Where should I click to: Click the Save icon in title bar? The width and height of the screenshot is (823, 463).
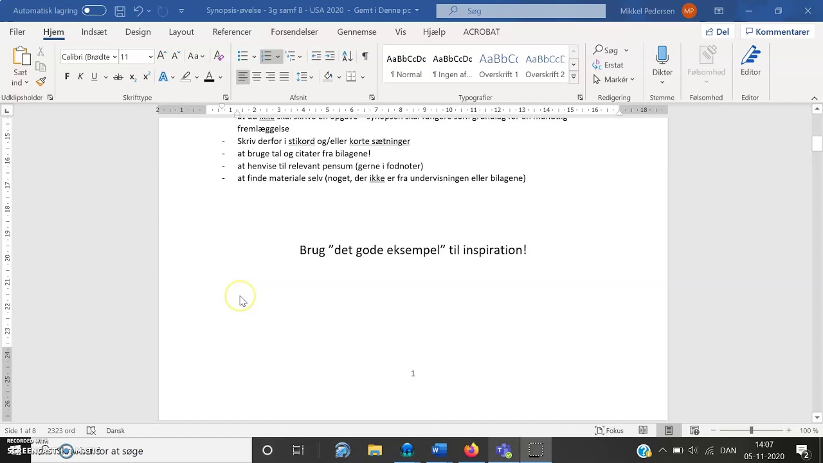[120, 11]
